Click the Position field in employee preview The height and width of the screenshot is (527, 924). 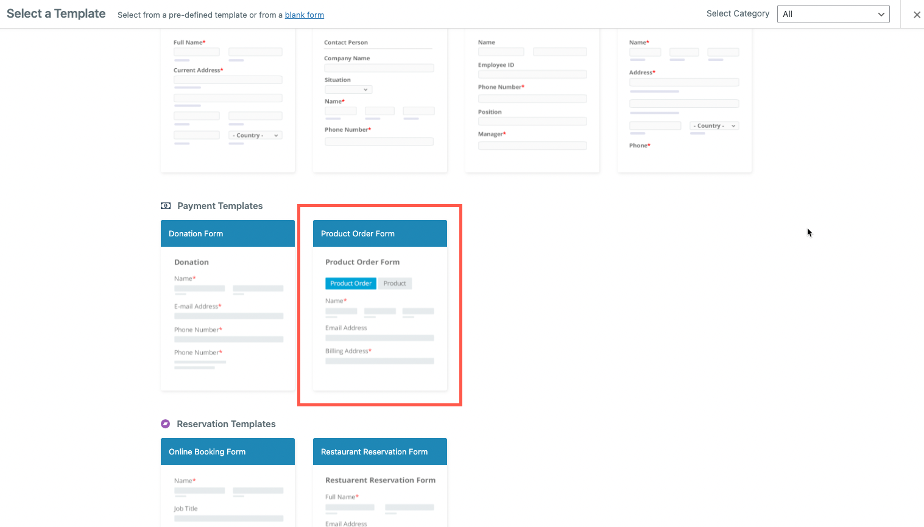coord(532,121)
